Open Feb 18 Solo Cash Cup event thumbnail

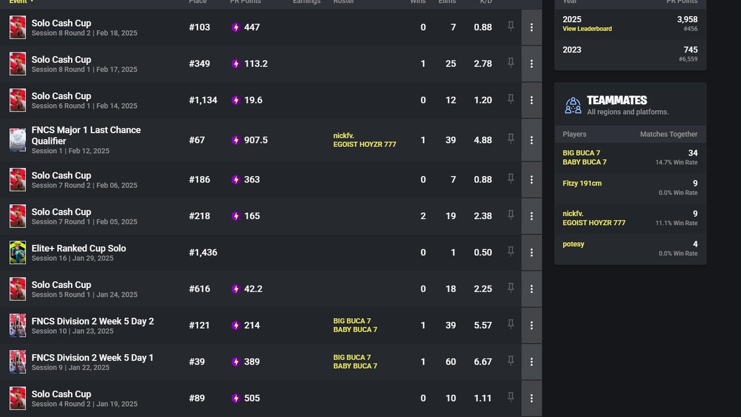tap(18, 27)
